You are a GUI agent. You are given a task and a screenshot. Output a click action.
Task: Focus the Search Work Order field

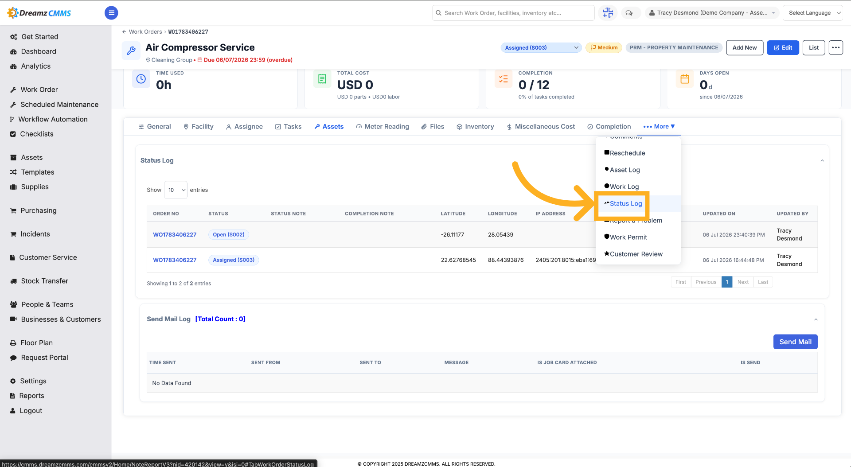513,13
